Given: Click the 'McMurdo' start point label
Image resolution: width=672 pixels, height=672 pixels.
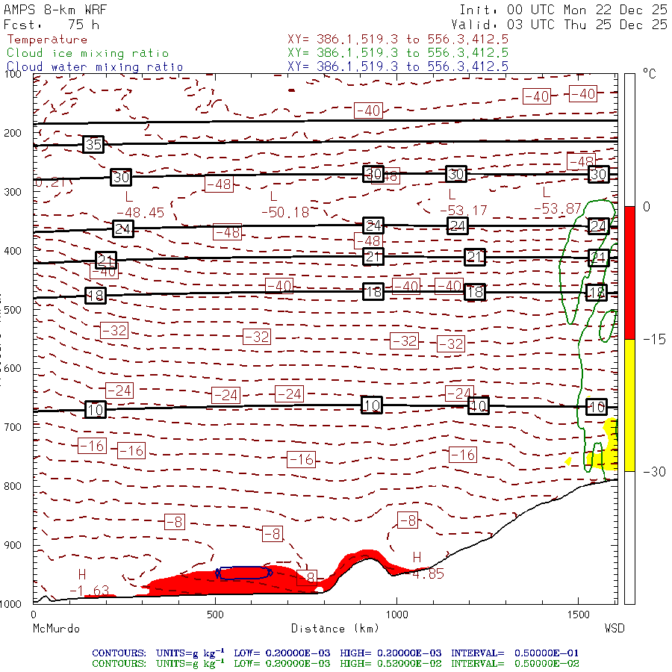Looking at the screenshot, I should coord(56,629).
